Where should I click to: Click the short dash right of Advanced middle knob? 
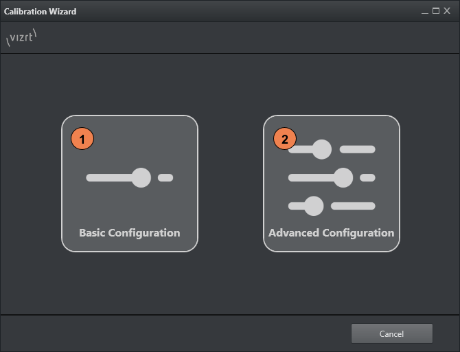pyautogui.click(x=367, y=177)
